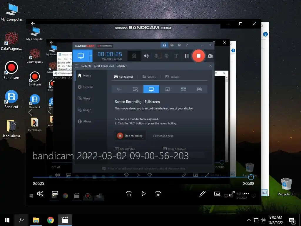Open the Bandicut shortcut on the Windows desktop

coord(11,99)
